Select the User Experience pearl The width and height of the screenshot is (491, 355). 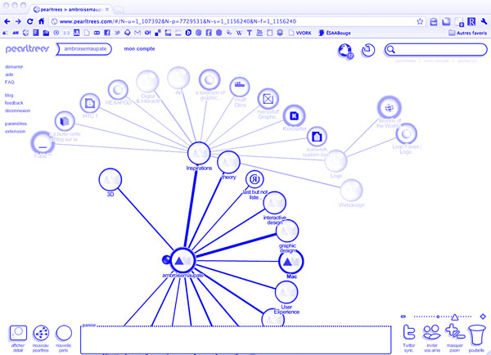tap(286, 292)
